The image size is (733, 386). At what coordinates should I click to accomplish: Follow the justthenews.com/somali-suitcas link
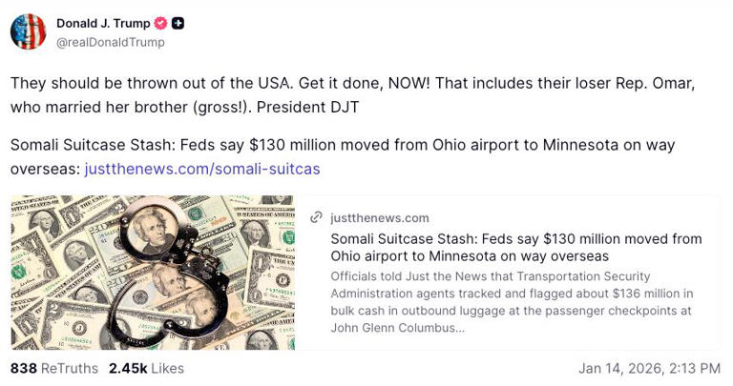(202, 169)
